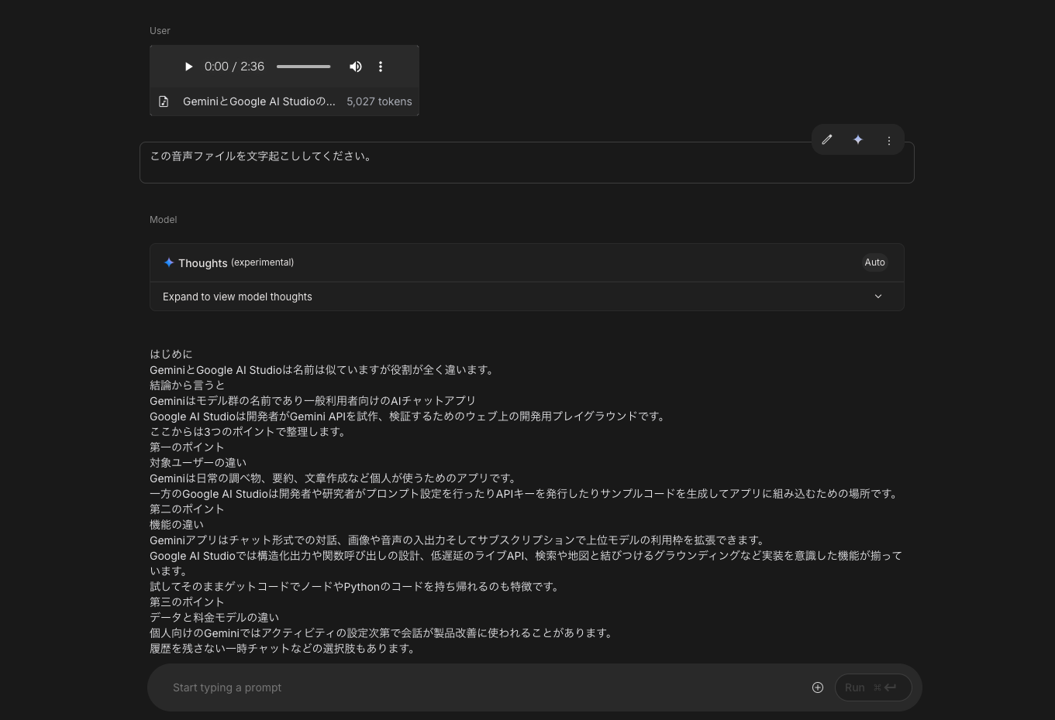This screenshot has height=720, width=1055.
Task: Click the down chevron on the thoughts row
Action: click(877, 297)
